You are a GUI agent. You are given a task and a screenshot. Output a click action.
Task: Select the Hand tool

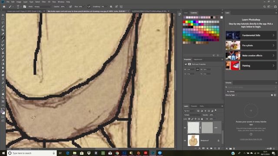[3, 94]
